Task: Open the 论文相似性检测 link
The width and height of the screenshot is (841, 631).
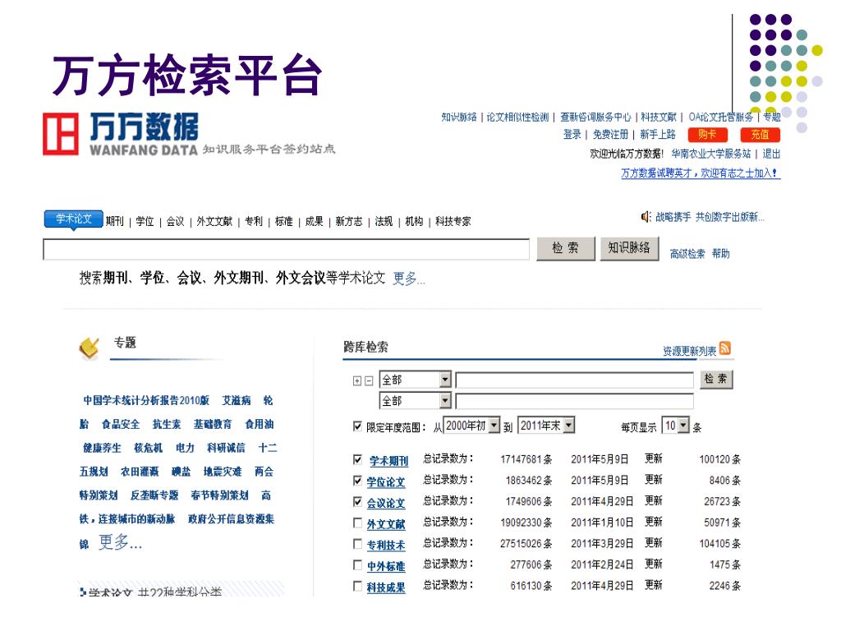Action: coord(517,117)
